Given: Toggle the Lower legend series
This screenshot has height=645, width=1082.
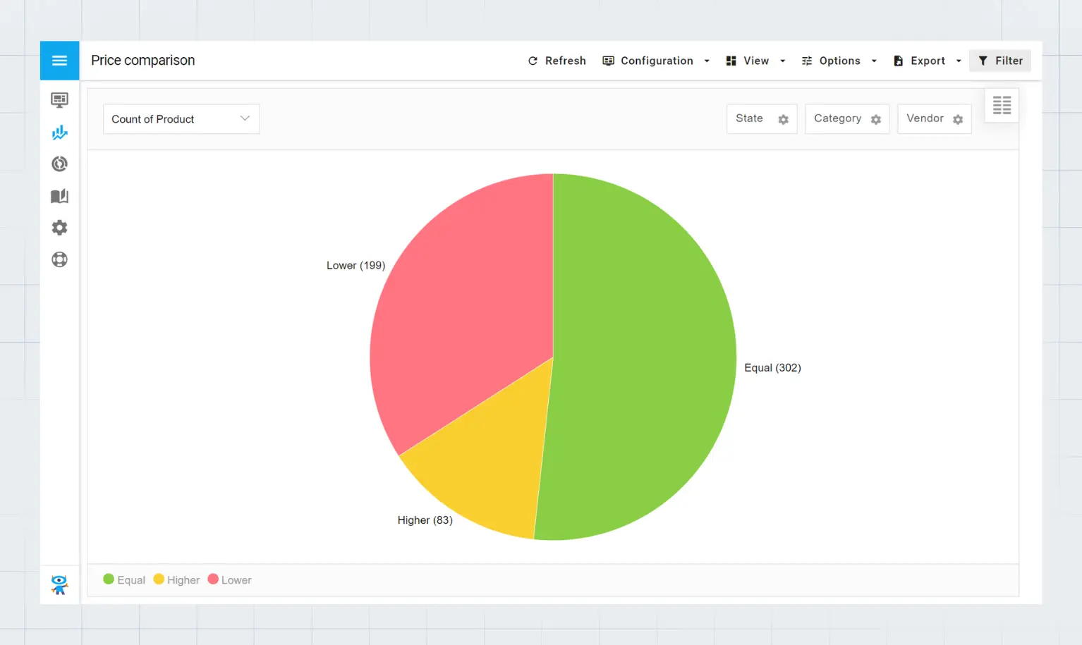Looking at the screenshot, I should click(229, 579).
